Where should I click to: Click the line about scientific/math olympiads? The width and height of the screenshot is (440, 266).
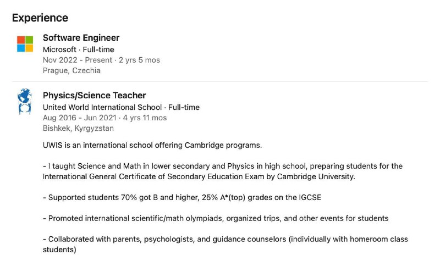tap(216, 218)
